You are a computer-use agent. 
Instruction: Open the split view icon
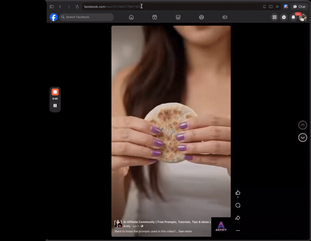[x=271, y=7]
